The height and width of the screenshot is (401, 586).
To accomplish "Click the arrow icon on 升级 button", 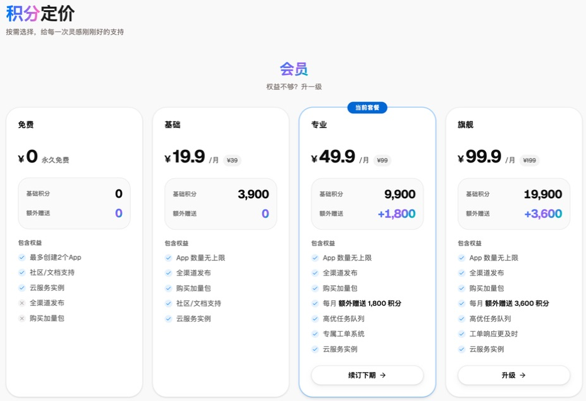I will tap(522, 375).
